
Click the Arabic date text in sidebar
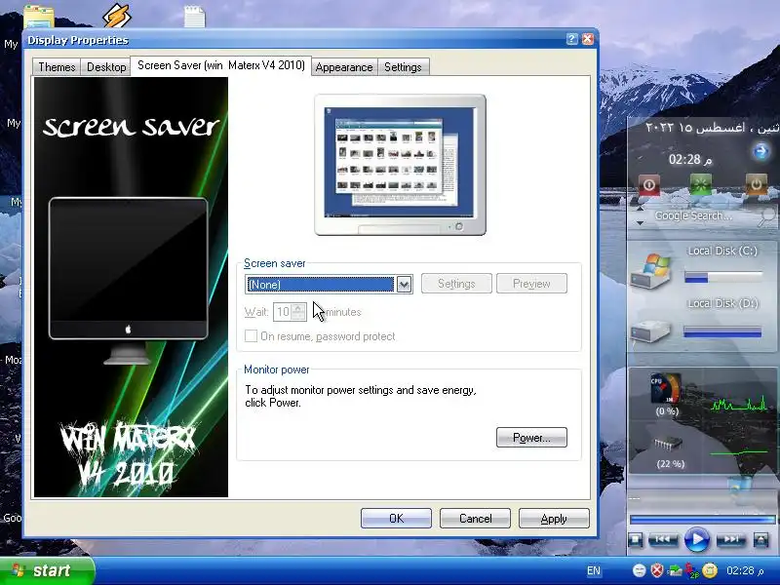tap(712, 128)
